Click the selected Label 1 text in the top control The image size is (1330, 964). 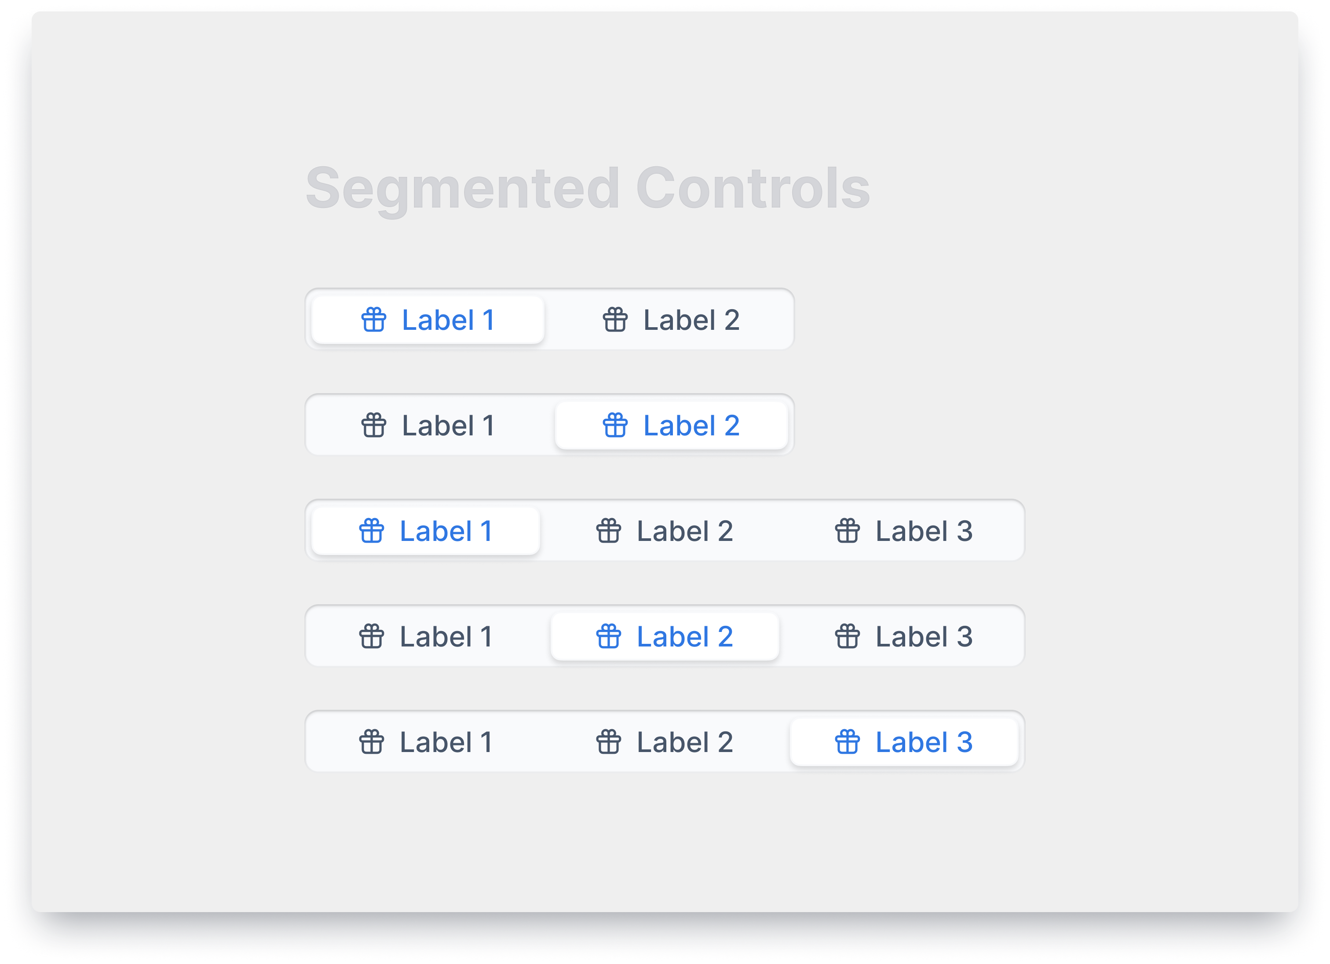pos(448,320)
